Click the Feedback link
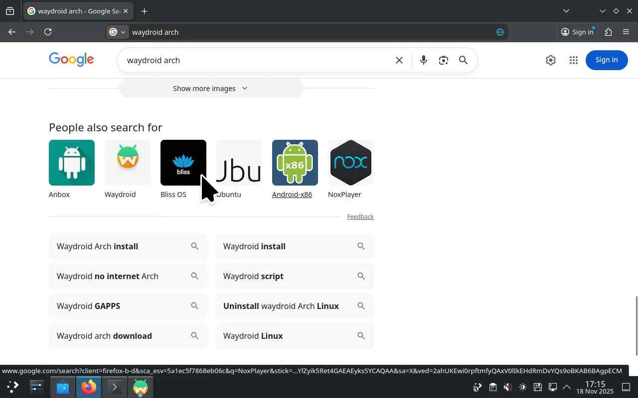Image resolution: width=638 pixels, height=398 pixels. coord(360,216)
